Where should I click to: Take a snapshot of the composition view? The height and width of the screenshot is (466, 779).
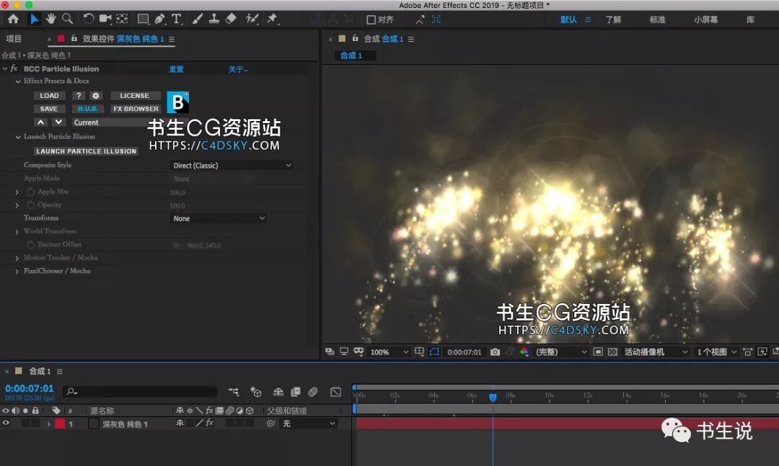(x=495, y=352)
